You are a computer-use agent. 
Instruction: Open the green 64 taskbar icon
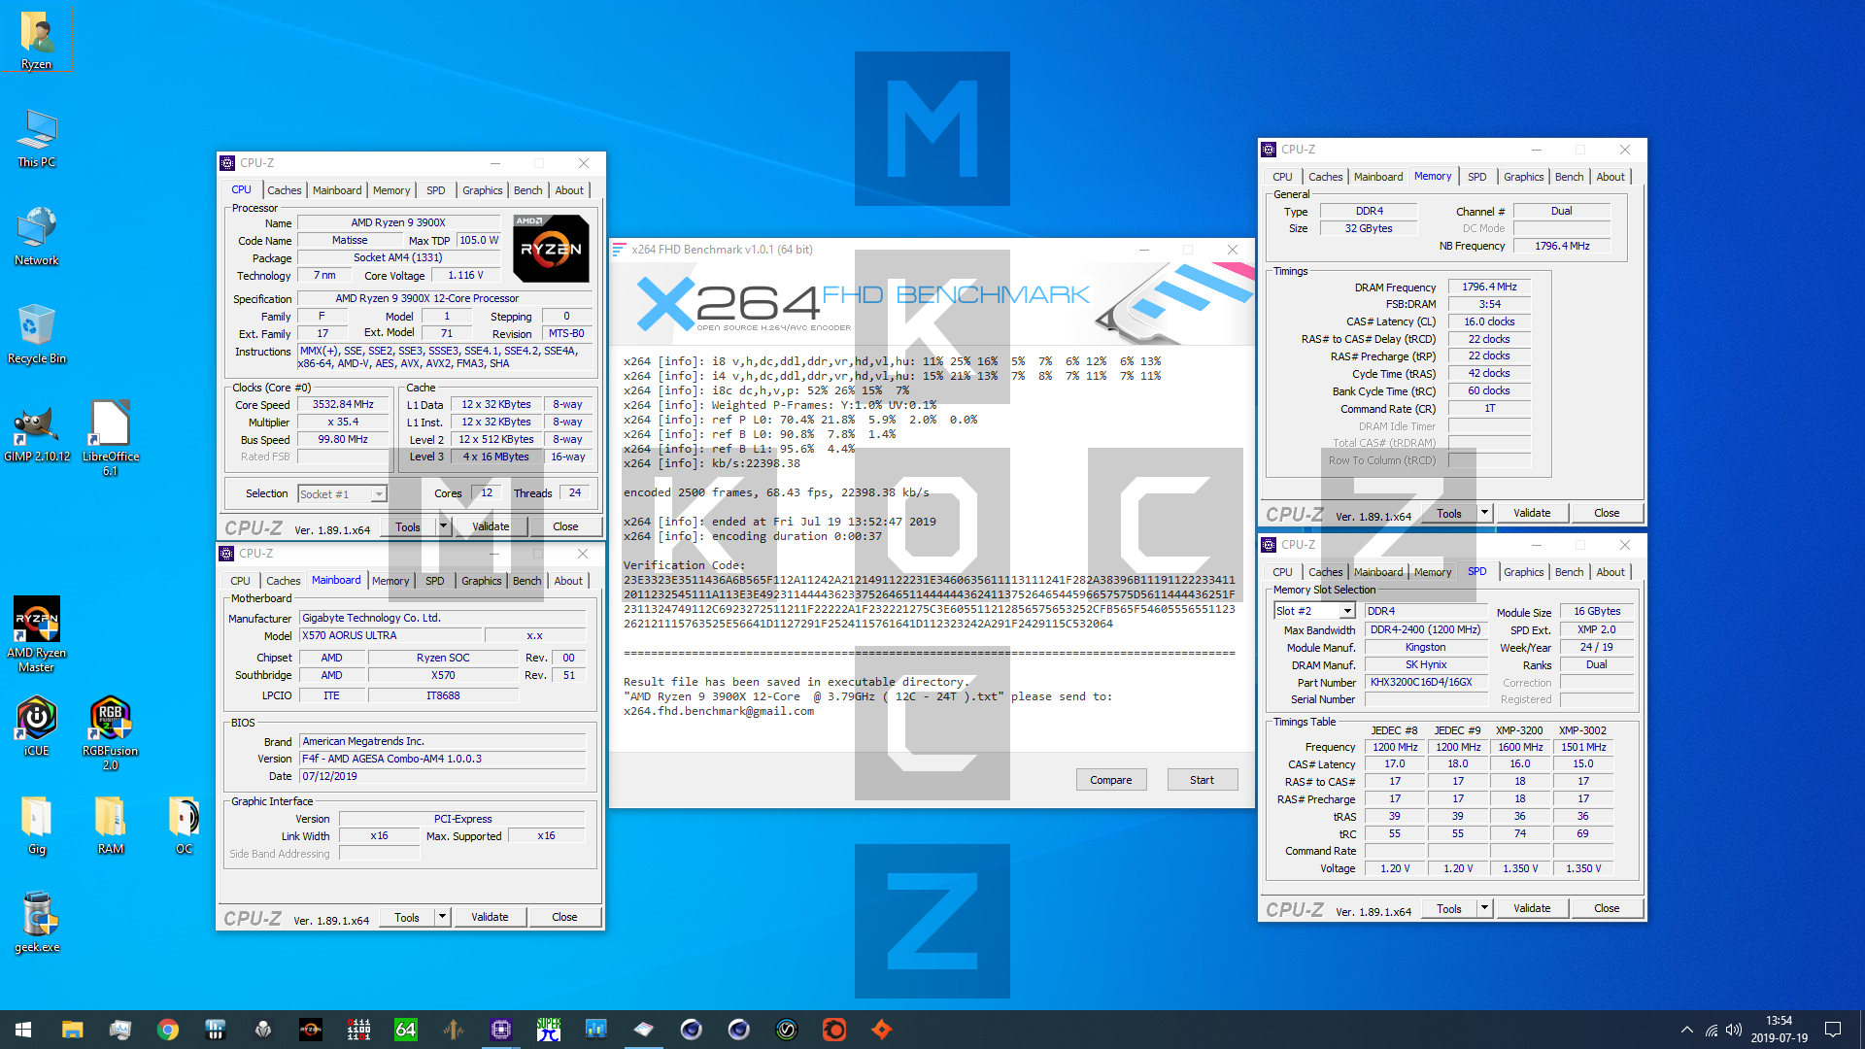pyautogui.click(x=406, y=1030)
